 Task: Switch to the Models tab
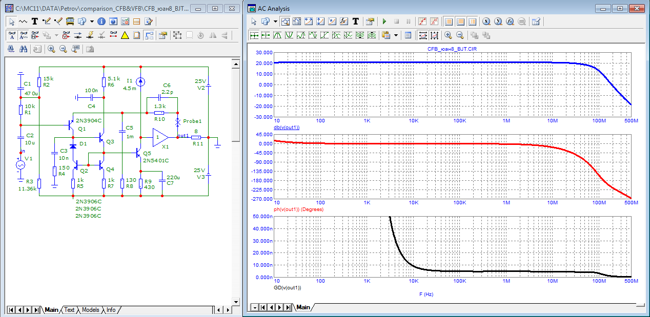pyautogui.click(x=90, y=310)
